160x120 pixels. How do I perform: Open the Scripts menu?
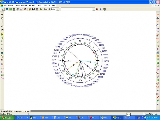(x=40, y=6)
